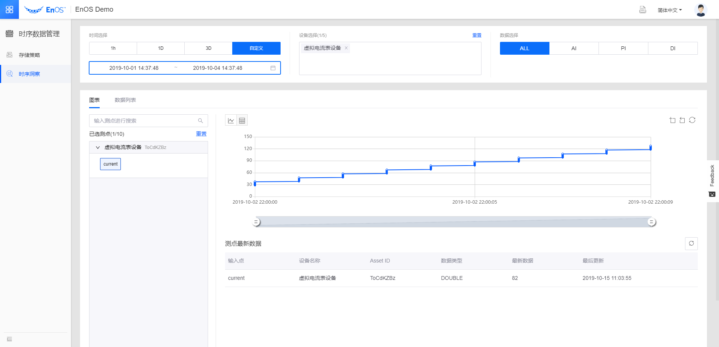719x347 pixels.
Task: Select the 1h time range option
Action: coord(113,48)
